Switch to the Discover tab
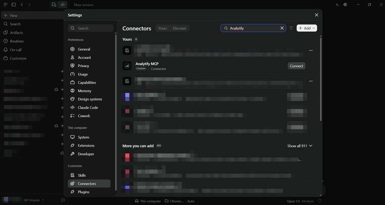 click(179, 28)
